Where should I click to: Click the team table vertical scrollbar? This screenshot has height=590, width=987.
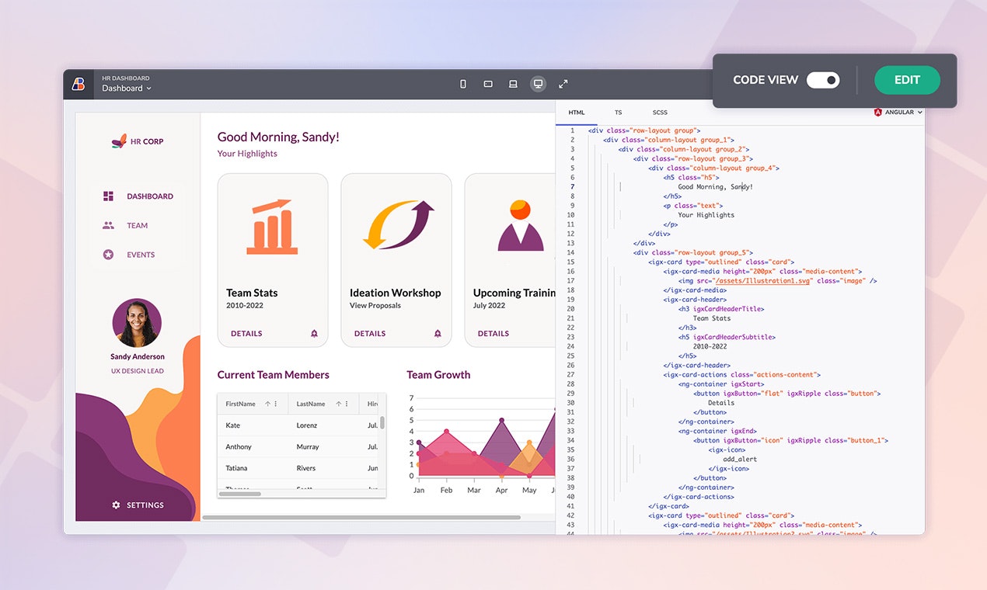[x=382, y=423]
